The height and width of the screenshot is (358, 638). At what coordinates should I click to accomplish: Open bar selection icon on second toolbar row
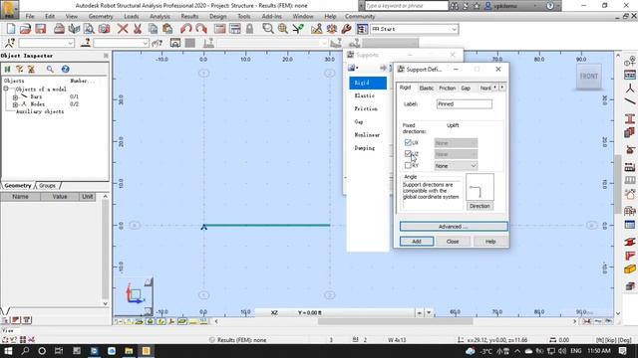point(85,43)
